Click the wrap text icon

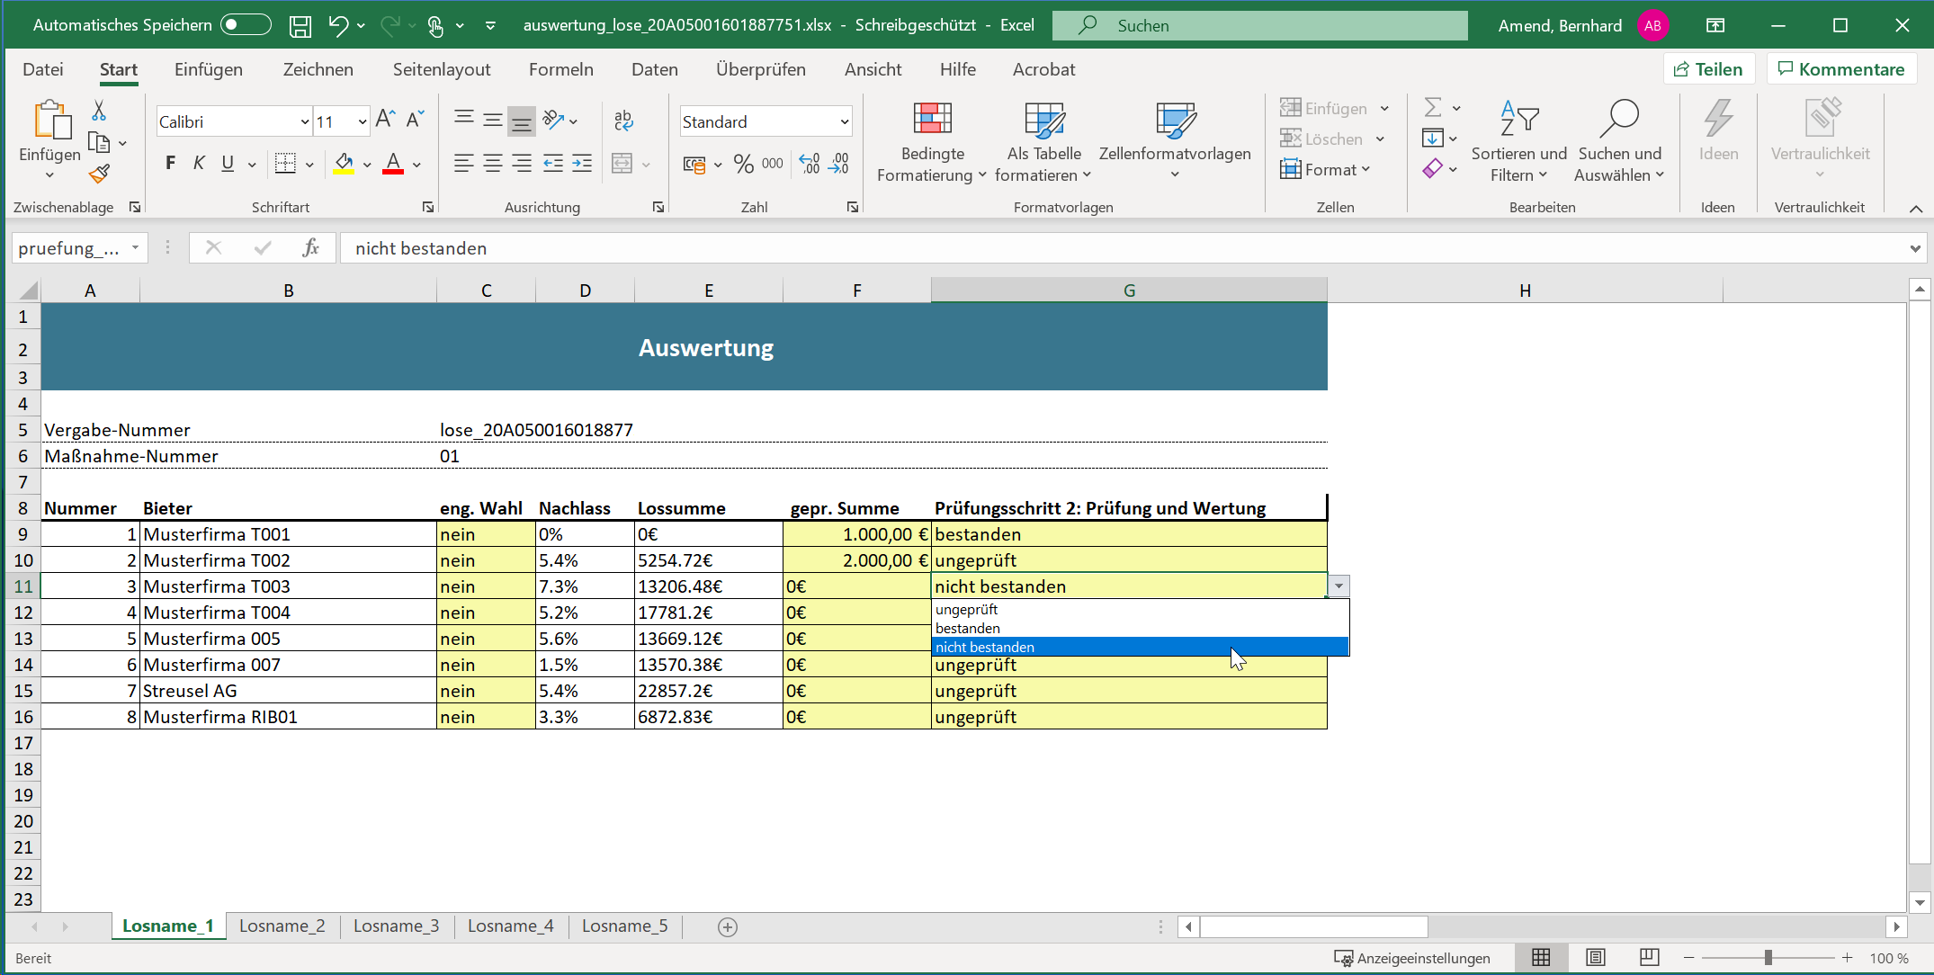623,121
